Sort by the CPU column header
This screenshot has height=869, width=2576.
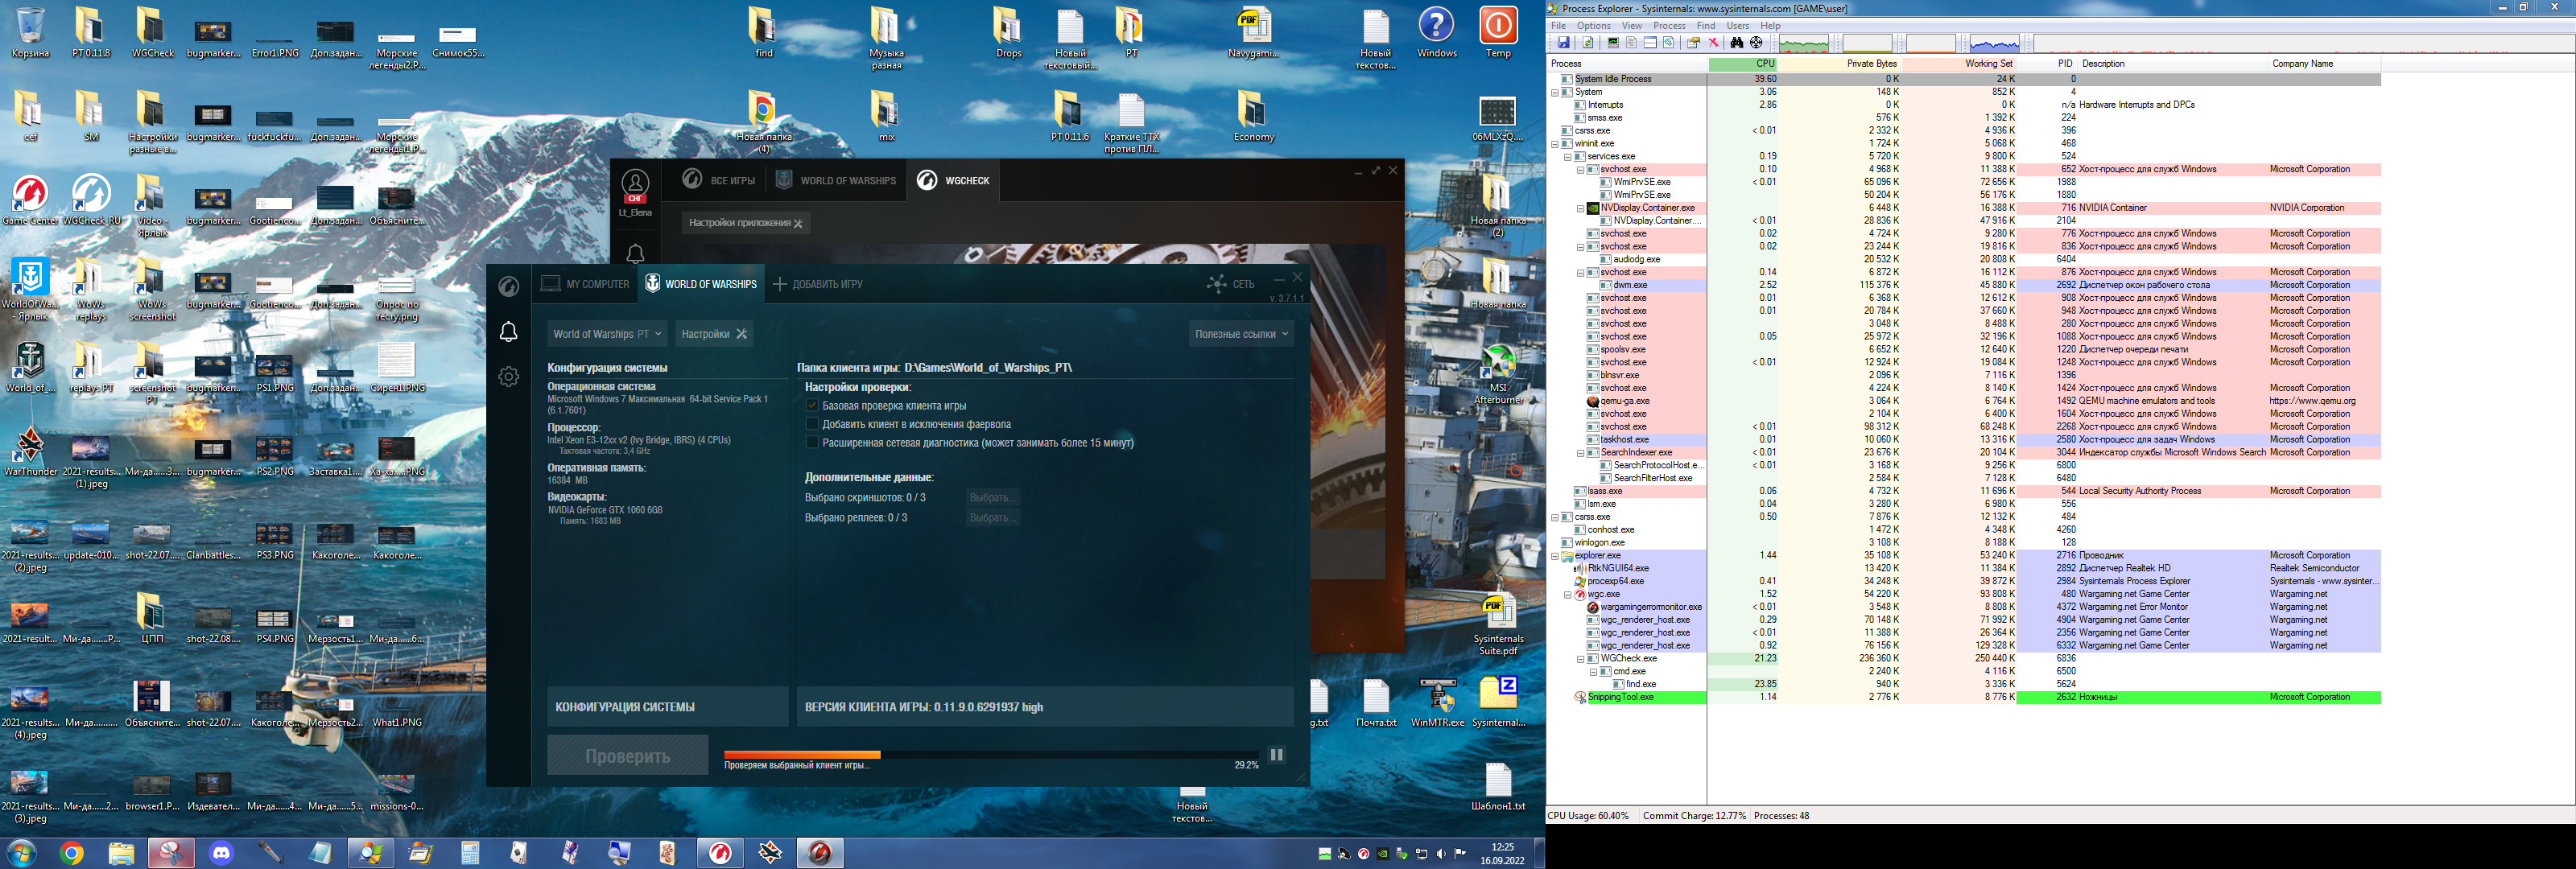tap(1743, 64)
